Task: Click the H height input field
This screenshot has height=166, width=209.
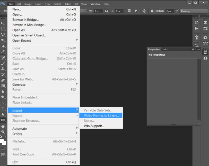Action: pyautogui.click(x=119, y=11)
